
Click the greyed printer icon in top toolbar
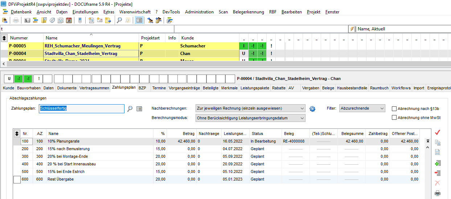coord(16,20)
